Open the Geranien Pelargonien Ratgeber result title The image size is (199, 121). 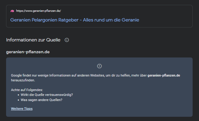[x=75, y=20]
